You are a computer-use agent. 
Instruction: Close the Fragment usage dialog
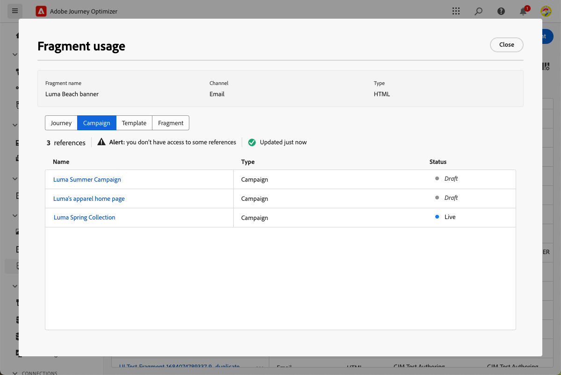click(x=506, y=45)
